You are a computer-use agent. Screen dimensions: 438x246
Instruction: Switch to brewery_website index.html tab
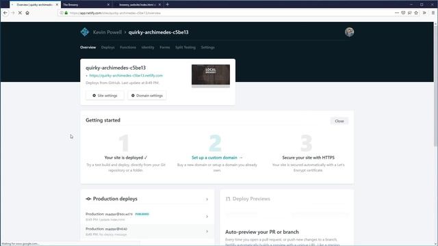pos(137,5)
